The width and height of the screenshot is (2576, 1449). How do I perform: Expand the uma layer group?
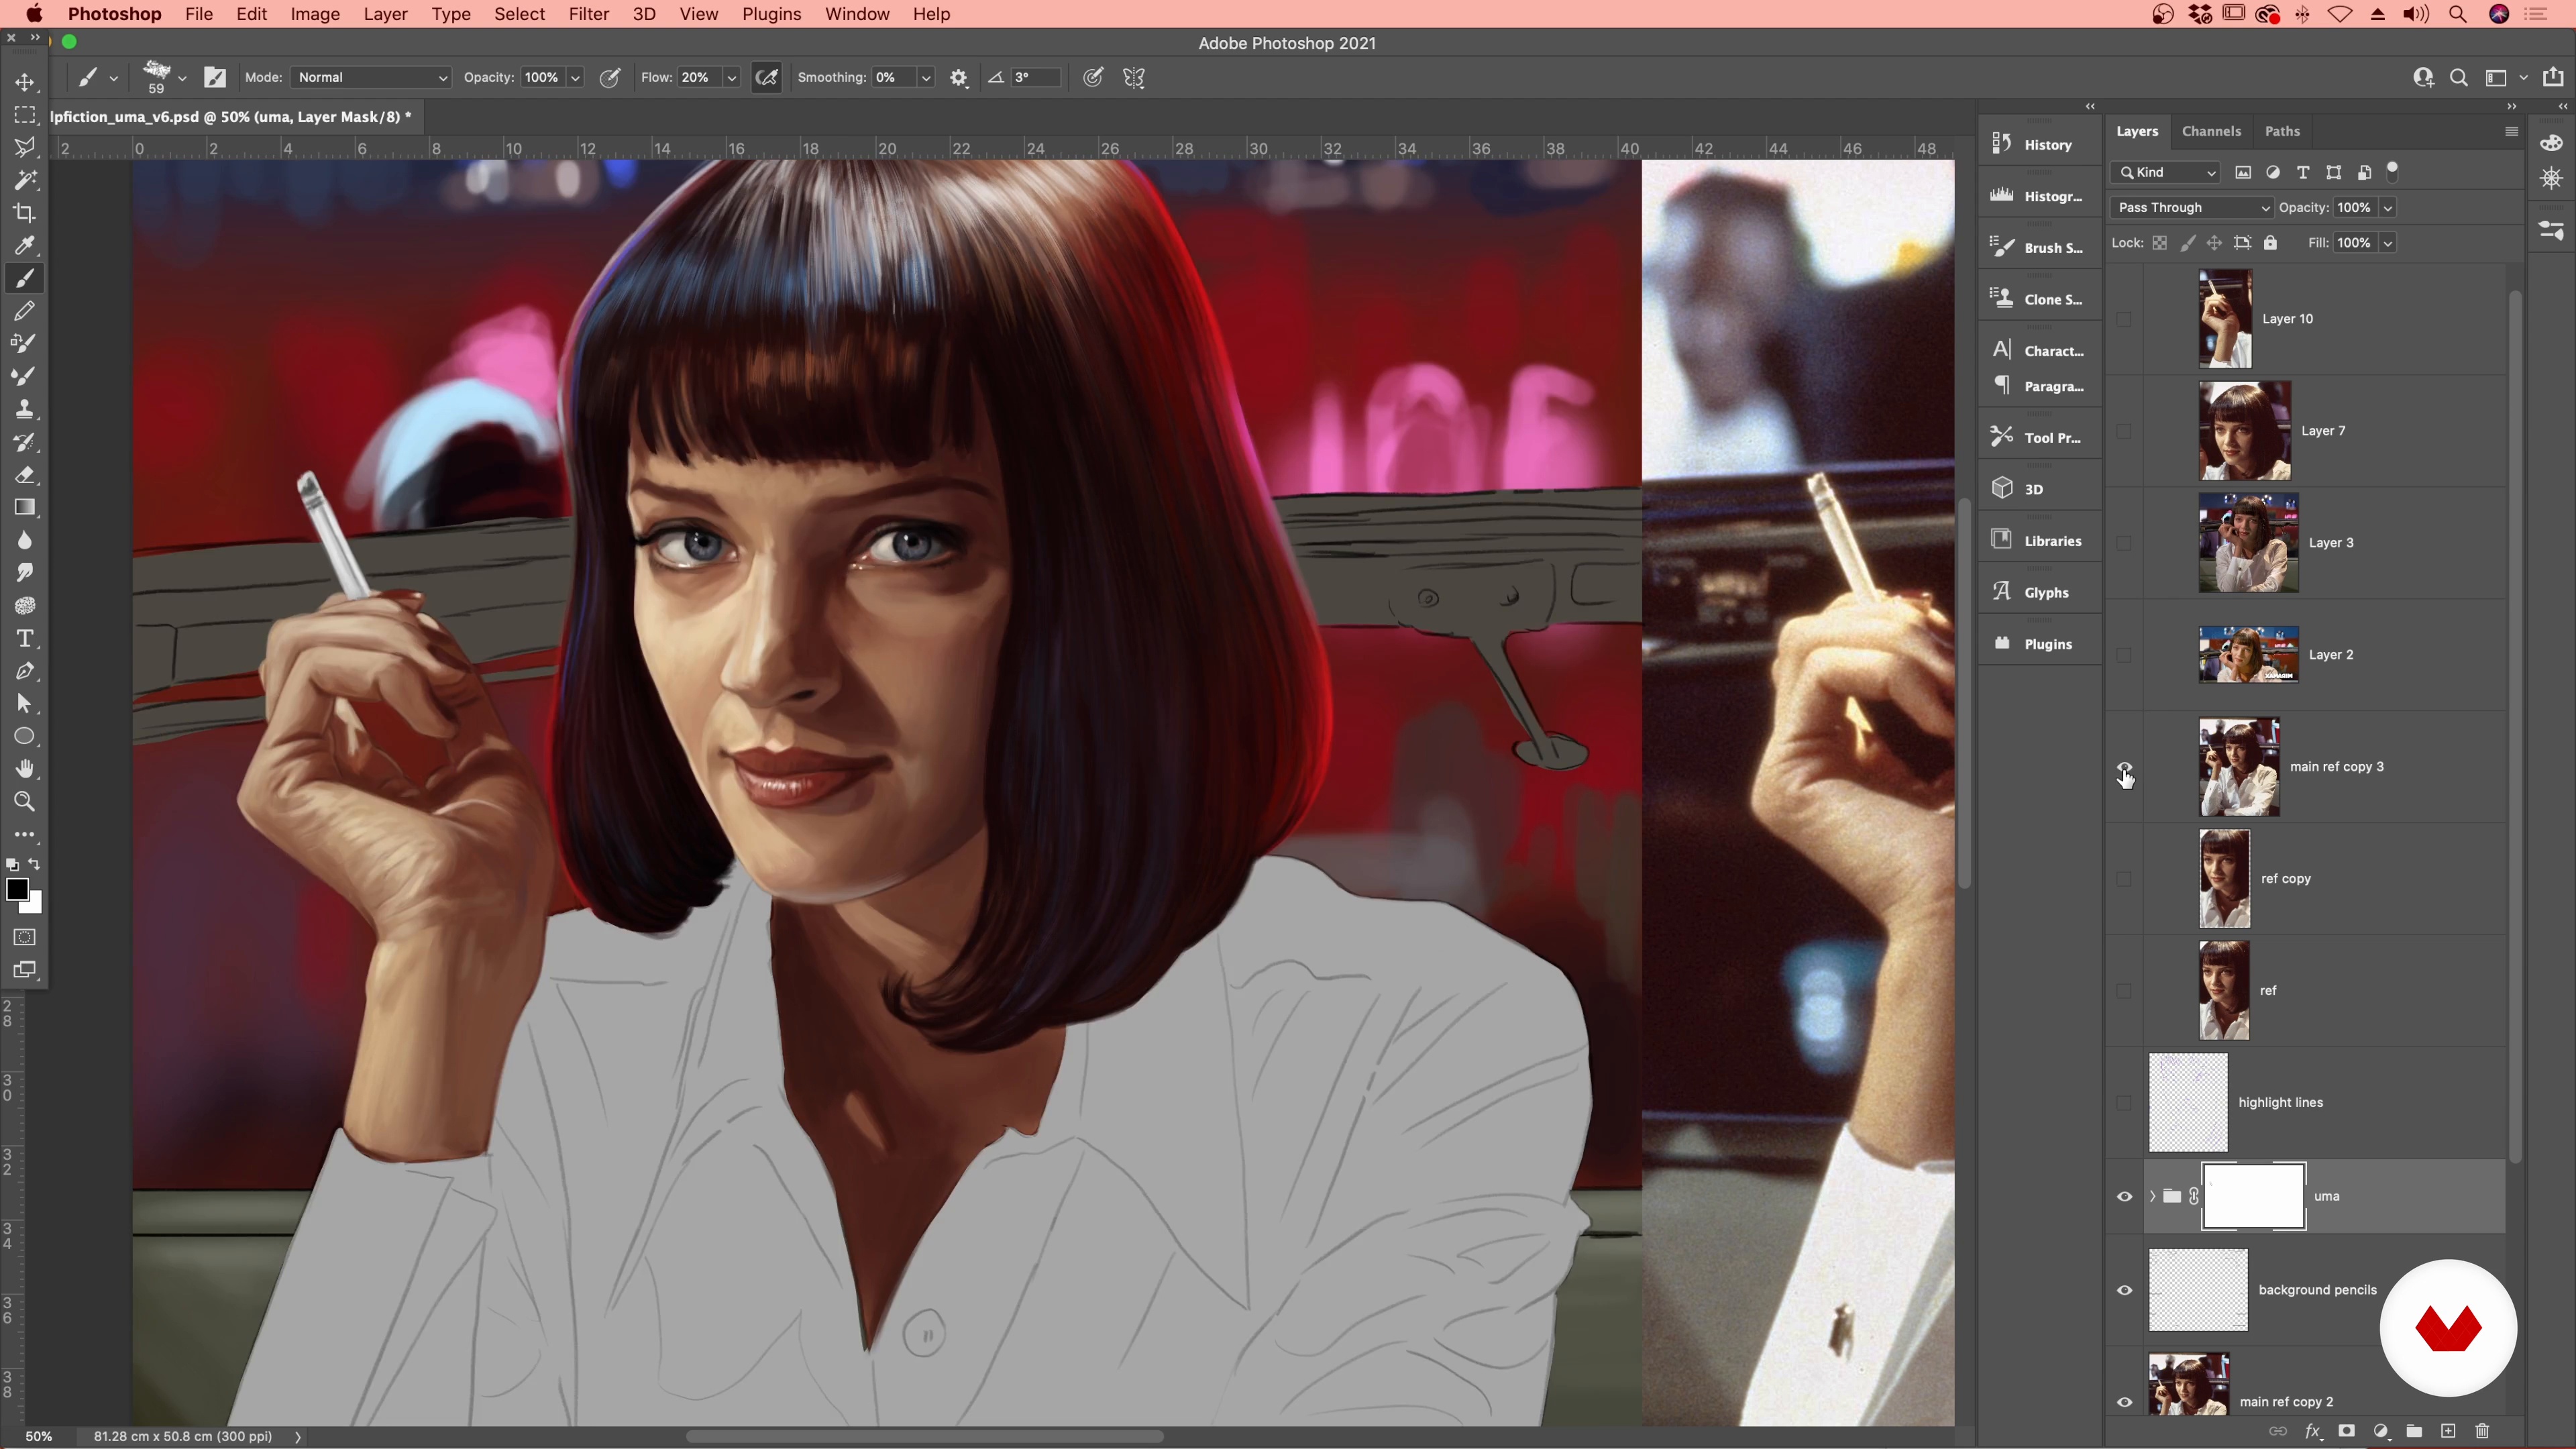(x=2152, y=1196)
